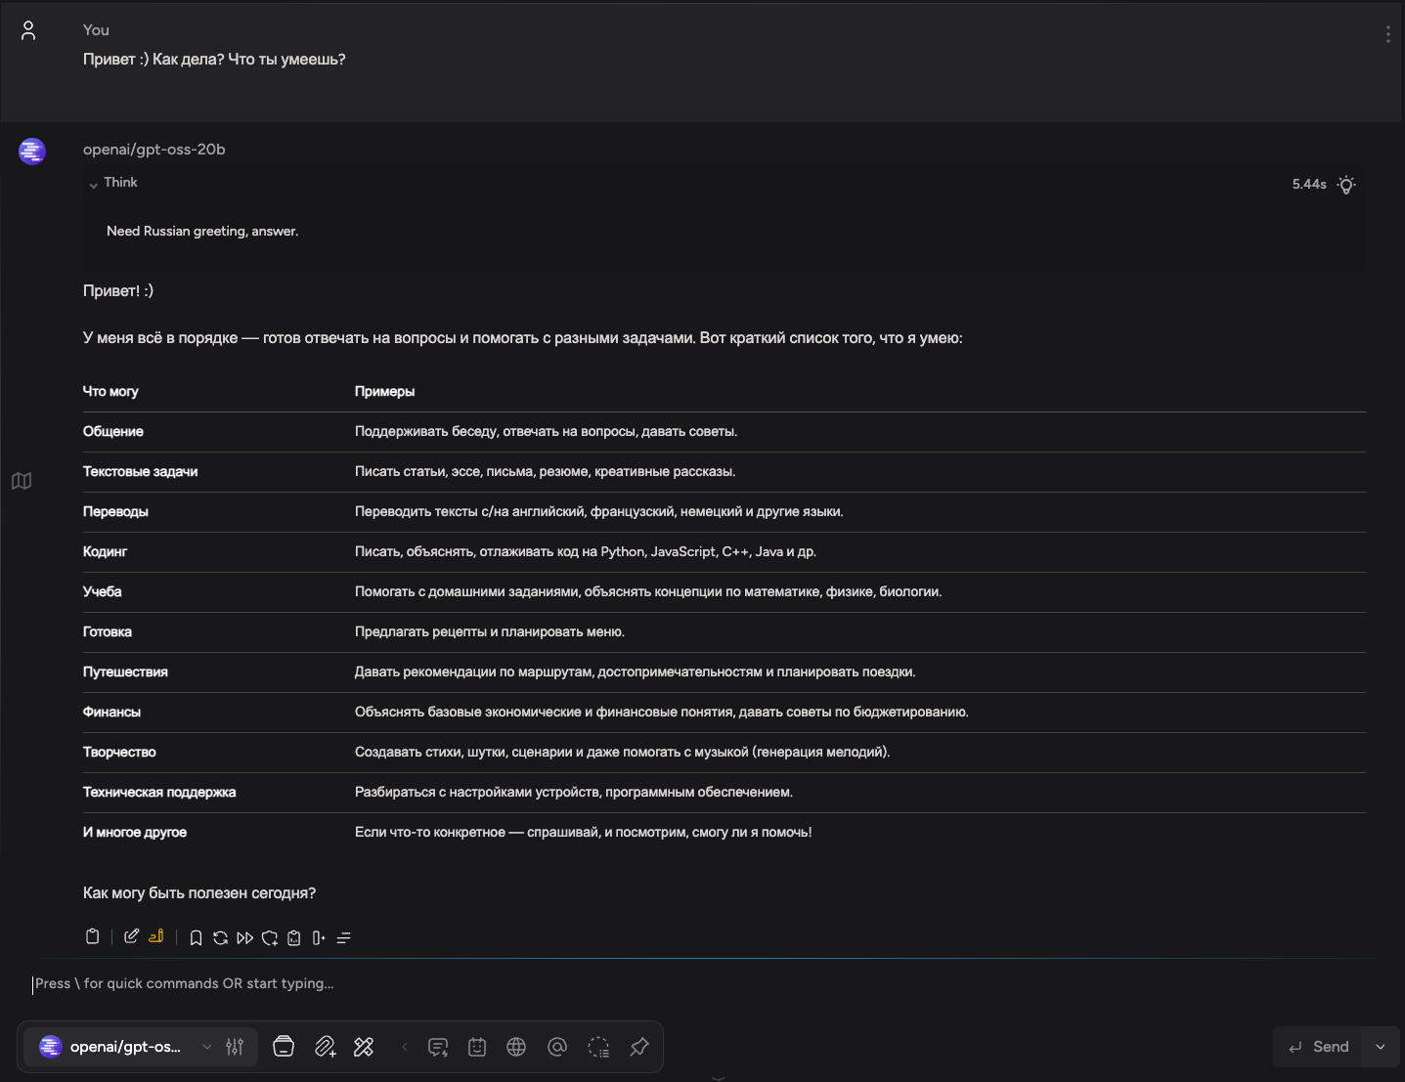Copy the assistant's response with the clipboard icon
Screen dimensions: 1405x1082
tap(93, 937)
